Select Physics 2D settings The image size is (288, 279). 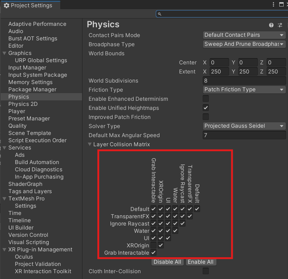pyautogui.click(x=23, y=104)
